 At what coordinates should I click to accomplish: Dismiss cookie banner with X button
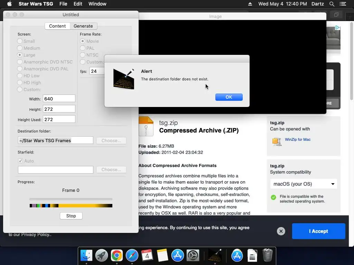coord(281,231)
